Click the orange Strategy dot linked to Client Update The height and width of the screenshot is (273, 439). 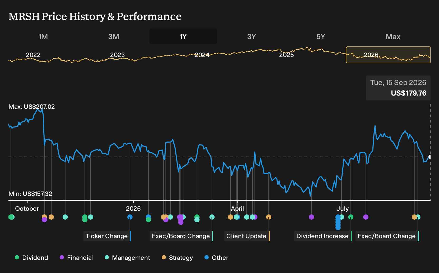(x=269, y=217)
